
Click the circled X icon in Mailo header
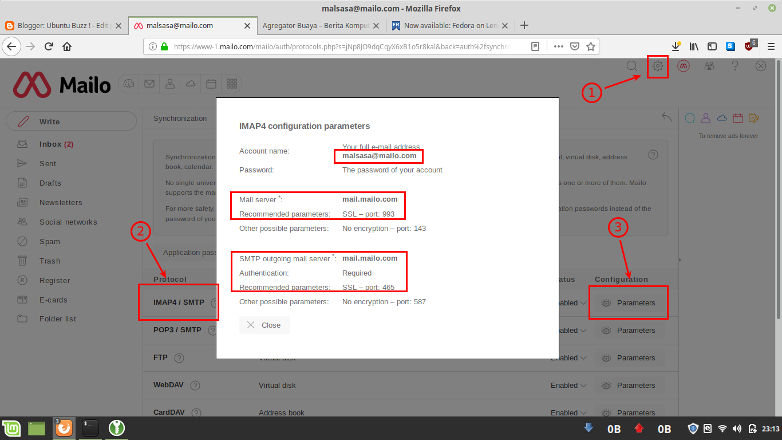pyautogui.click(x=761, y=66)
